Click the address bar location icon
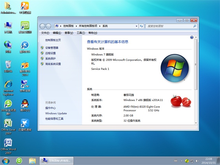 pyautogui.click(x=57, y=26)
